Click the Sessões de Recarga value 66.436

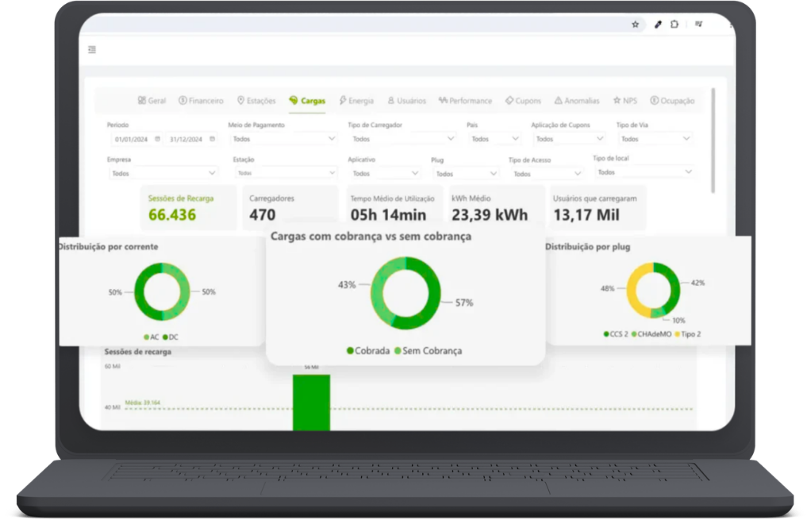click(172, 214)
